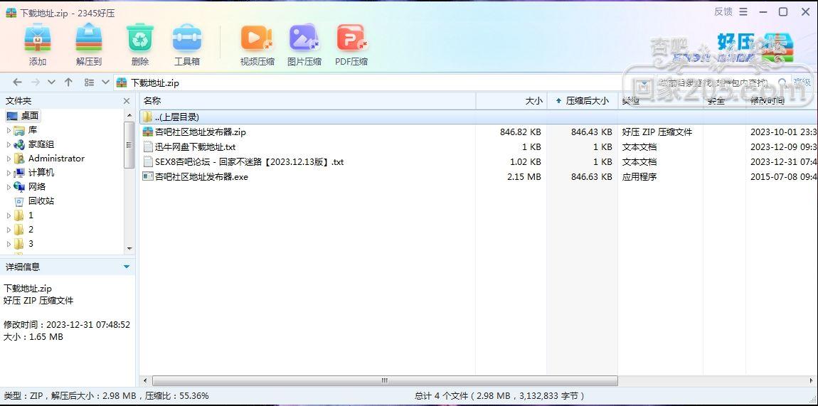
Task: Go up one directory with the up arrow
Action: (x=68, y=82)
